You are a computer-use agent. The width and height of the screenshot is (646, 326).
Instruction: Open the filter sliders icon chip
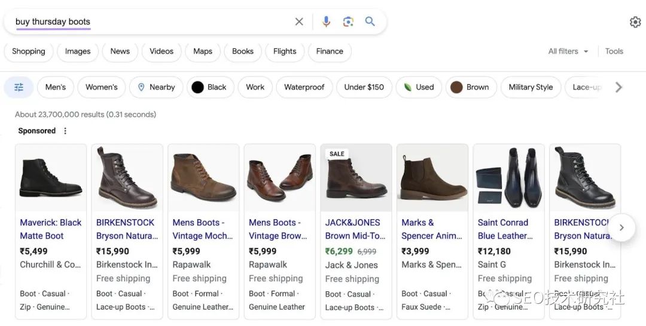pyautogui.click(x=19, y=87)
